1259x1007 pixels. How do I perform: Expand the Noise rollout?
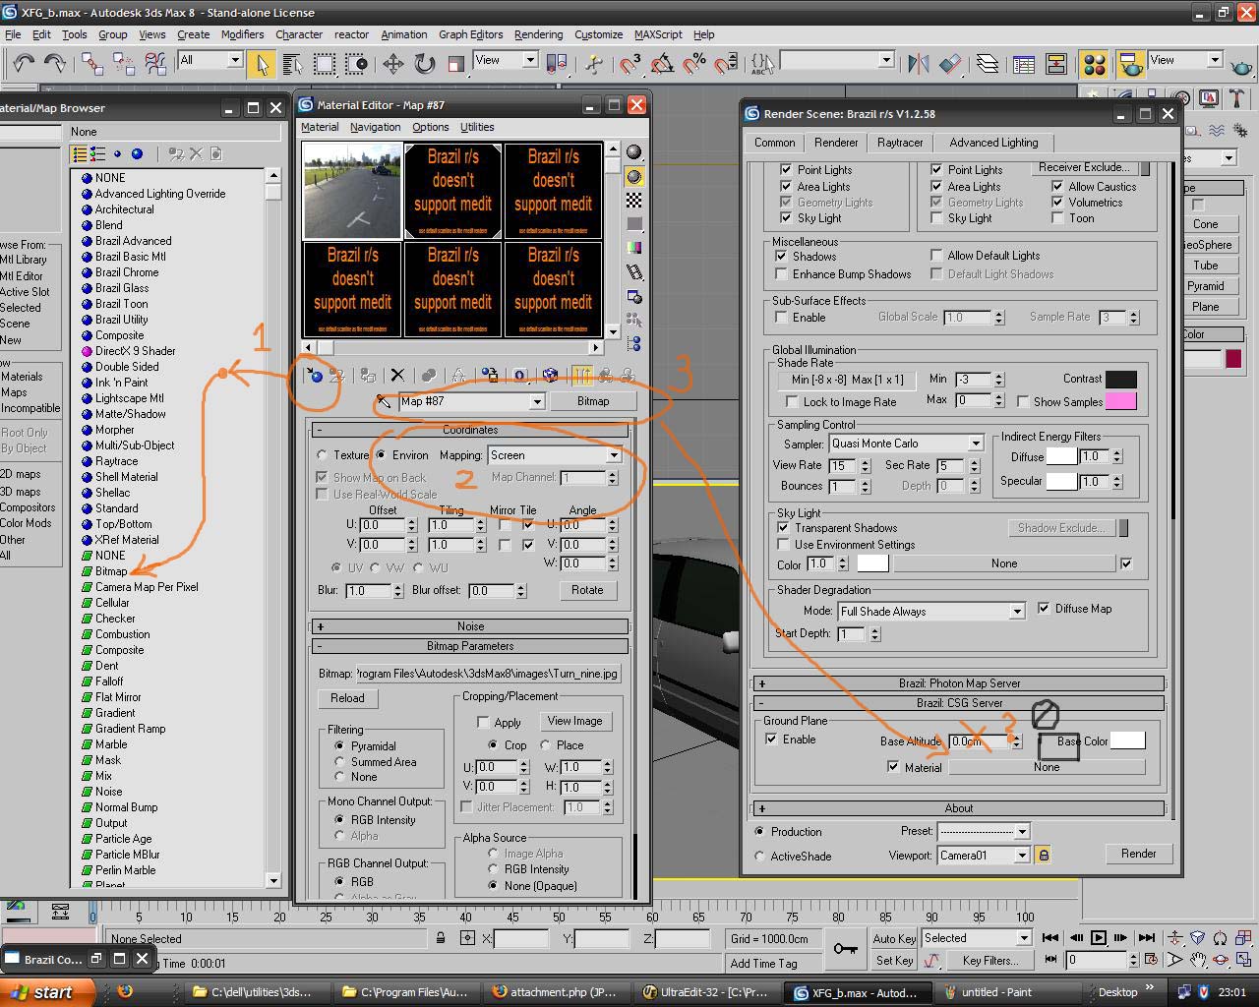470,625
